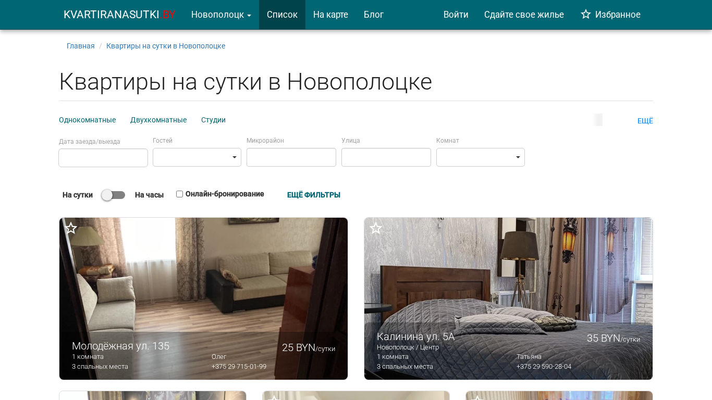712x400 pixels.
Task: Click the Дата заезда/выезда date field
Action: pyautogui.click(x=103, y=158)
